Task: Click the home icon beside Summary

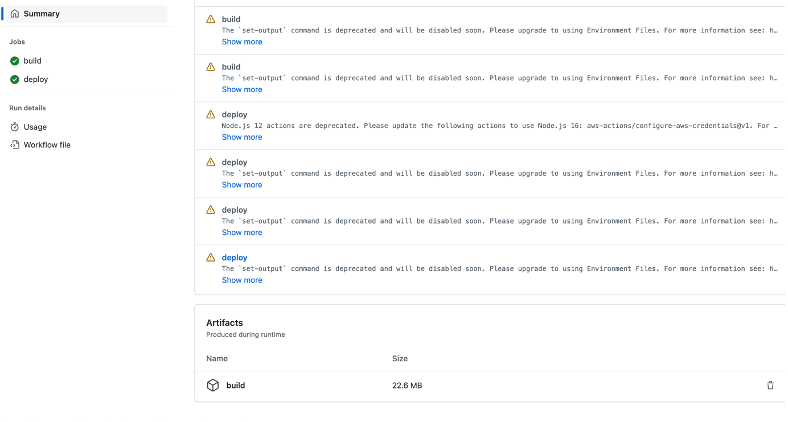Action: pos(15,14)
